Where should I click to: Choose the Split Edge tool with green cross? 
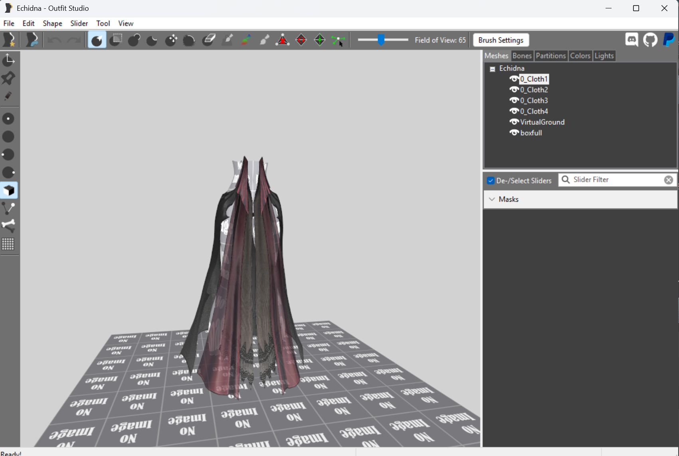click(x=320, y=40)
